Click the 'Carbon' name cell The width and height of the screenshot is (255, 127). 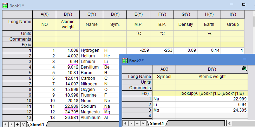pos(91,78)
